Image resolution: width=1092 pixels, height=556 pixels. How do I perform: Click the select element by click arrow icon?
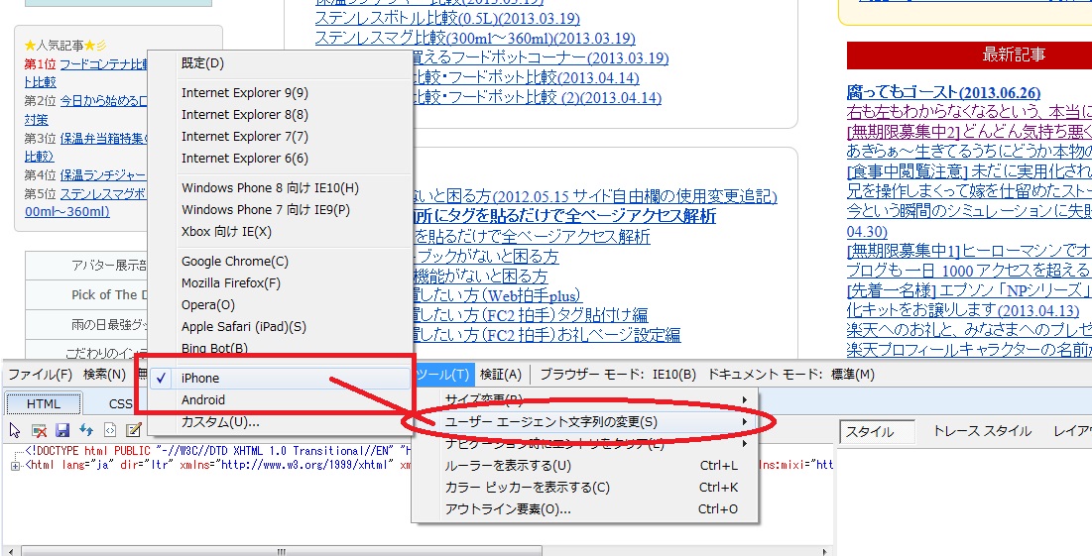tap(15, 430)
